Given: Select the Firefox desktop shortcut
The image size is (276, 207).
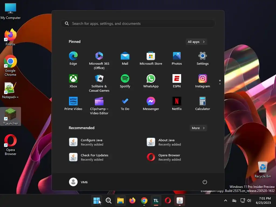Looking at the screenshot, I should pyautogui.click(x=11, y=37).
